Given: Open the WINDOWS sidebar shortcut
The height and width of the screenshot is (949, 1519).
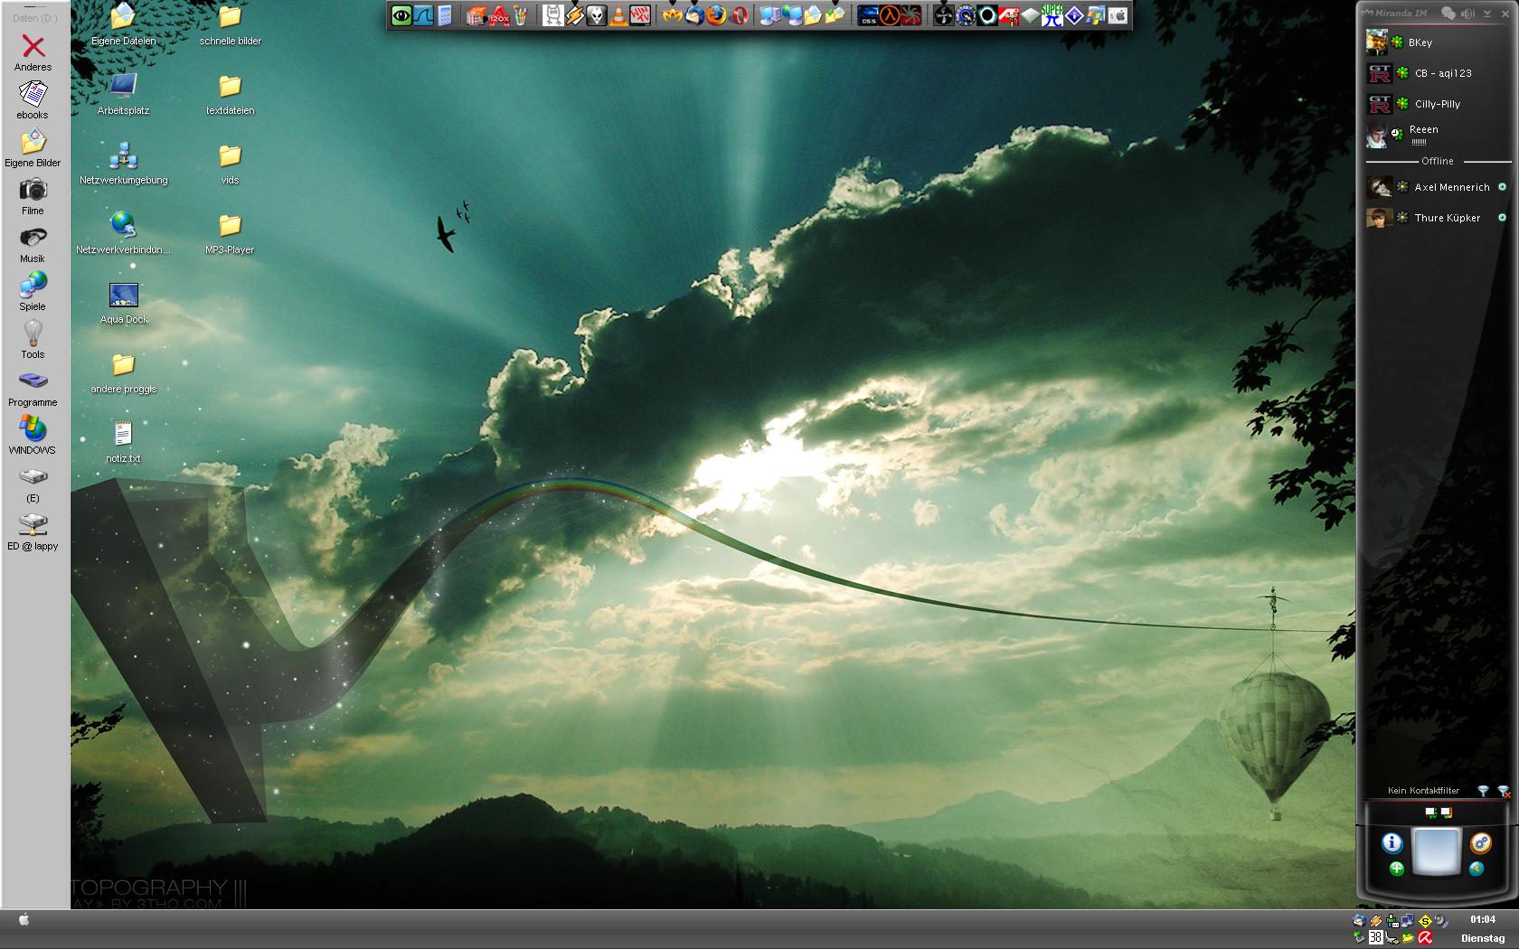Looking at the screenshot, I should pyautogui.click(x=33, y=436).
